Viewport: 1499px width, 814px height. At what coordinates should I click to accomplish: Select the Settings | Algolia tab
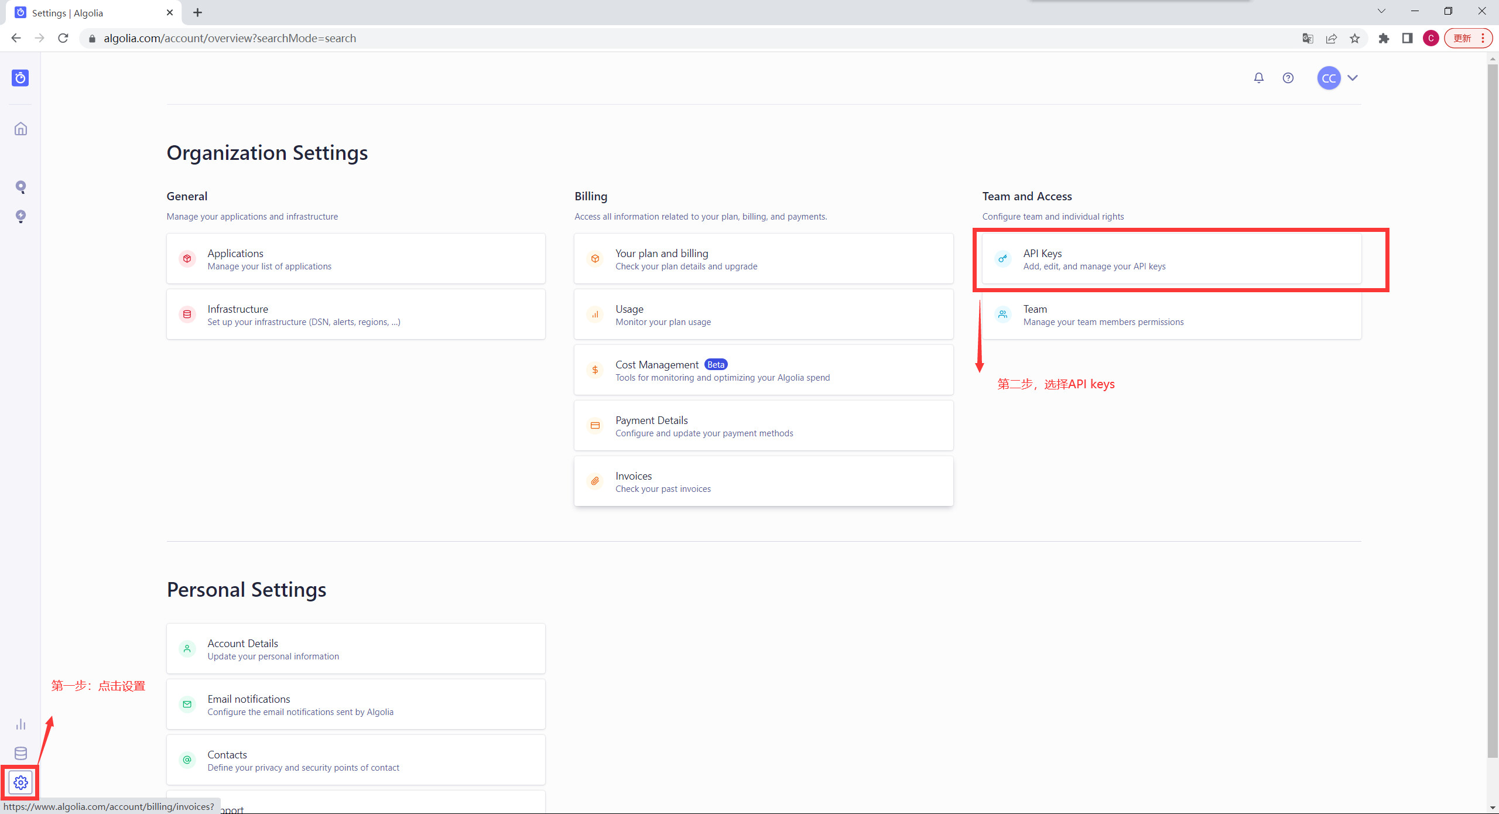(94, 13)
